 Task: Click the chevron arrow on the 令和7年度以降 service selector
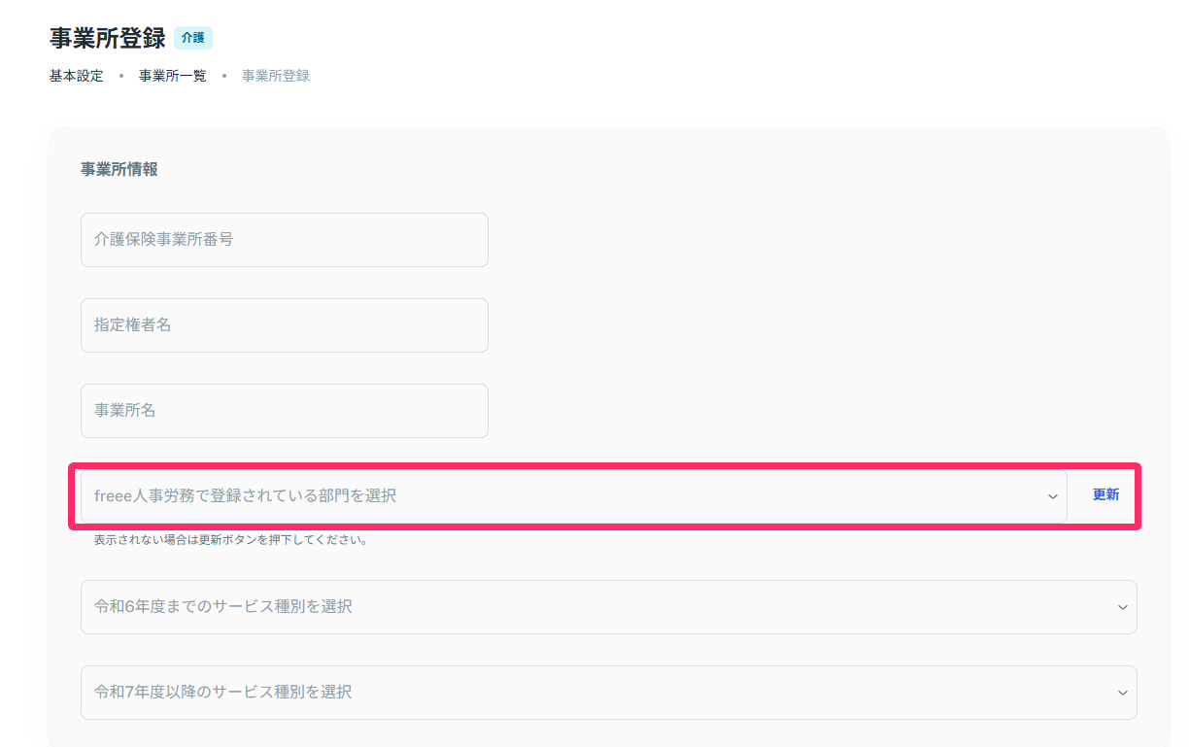point(1123,693)
